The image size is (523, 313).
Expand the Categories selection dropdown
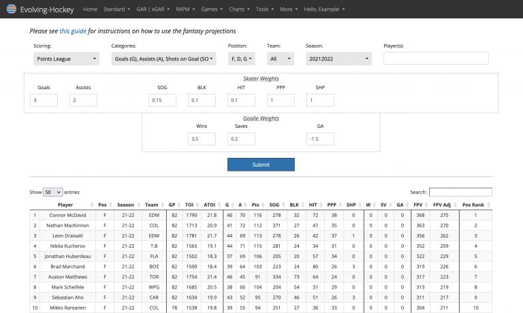click(163, 59)
